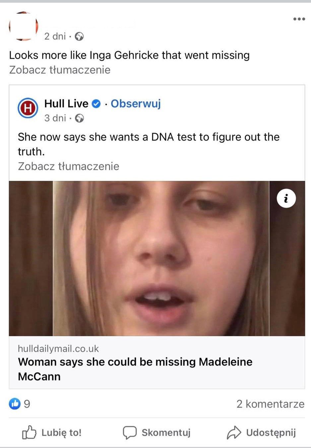Click the globe privacy icon beside "3 dni"

pyautogui.click(x=79, y=118)
